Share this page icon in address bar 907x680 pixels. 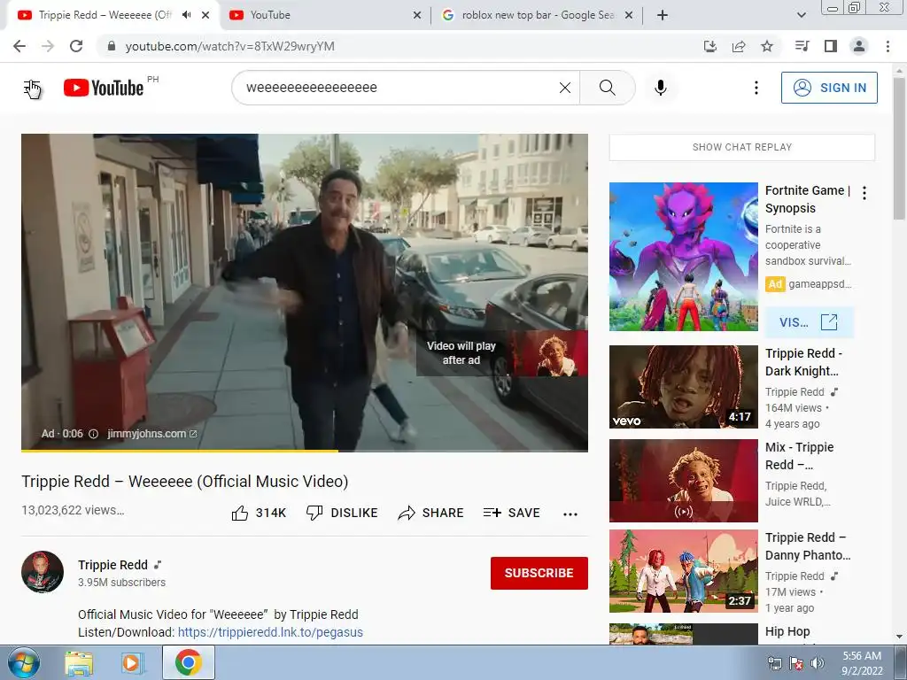[x=739, y=46]
